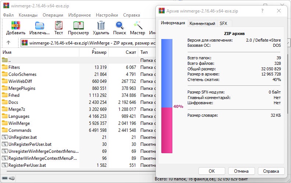Close the archive info dialog
The height and width of the screenshot is (183, 291).
279,11
